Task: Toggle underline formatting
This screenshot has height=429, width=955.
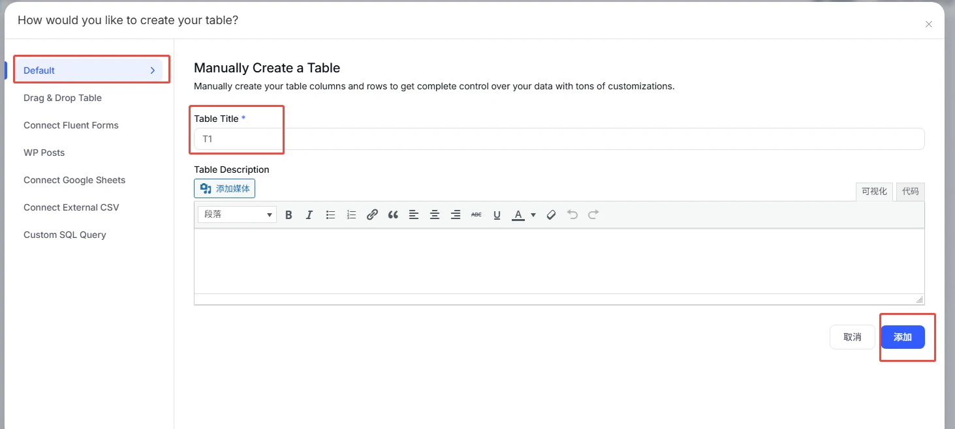Action: coord(497,214)
